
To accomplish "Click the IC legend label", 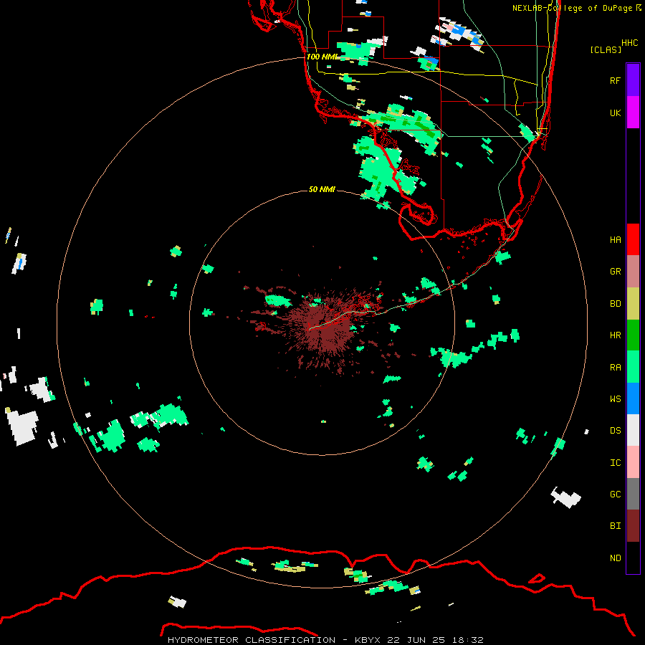I will [615, 463].
